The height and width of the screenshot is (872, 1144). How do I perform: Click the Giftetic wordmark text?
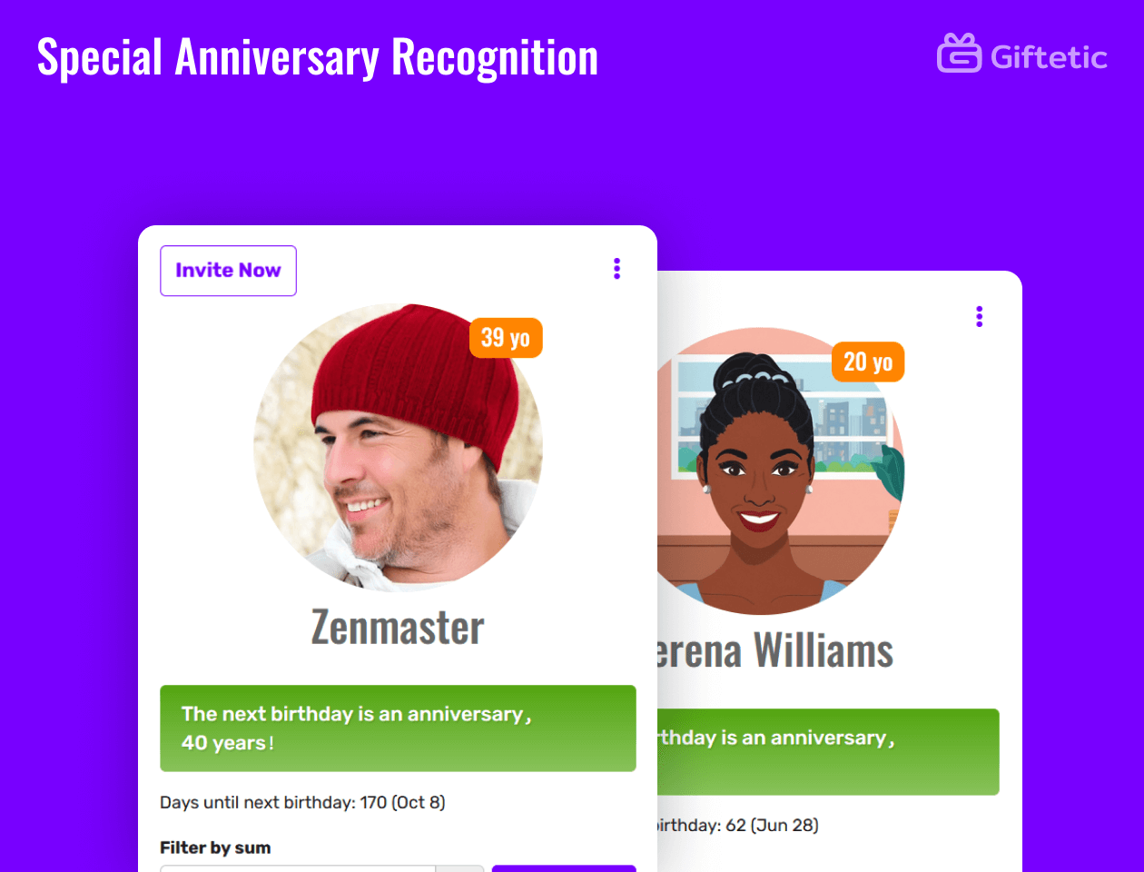(x=1049, y=54)
